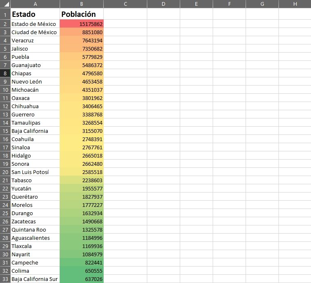Click the cell containing 4653458

coord(81,81)
